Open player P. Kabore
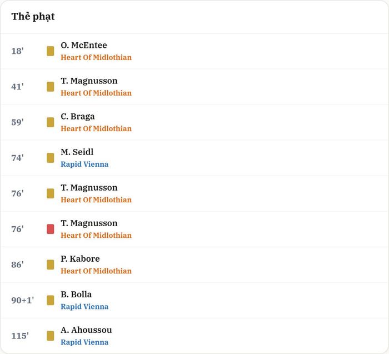389x354 pixels. click(80, 259)
